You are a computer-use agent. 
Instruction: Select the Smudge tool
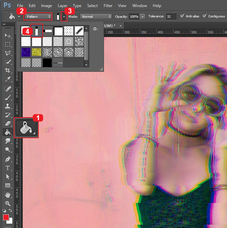8,141
